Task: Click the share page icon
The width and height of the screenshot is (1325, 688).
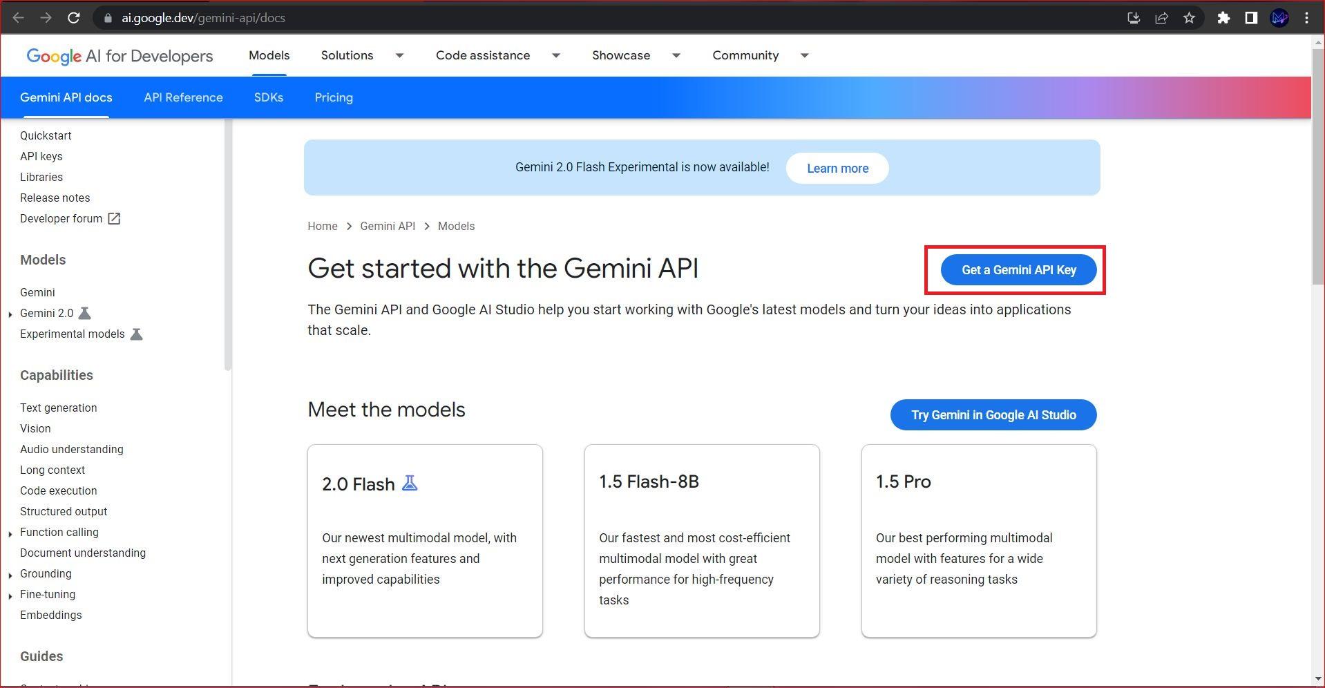Action: (x=1161, y=18)
